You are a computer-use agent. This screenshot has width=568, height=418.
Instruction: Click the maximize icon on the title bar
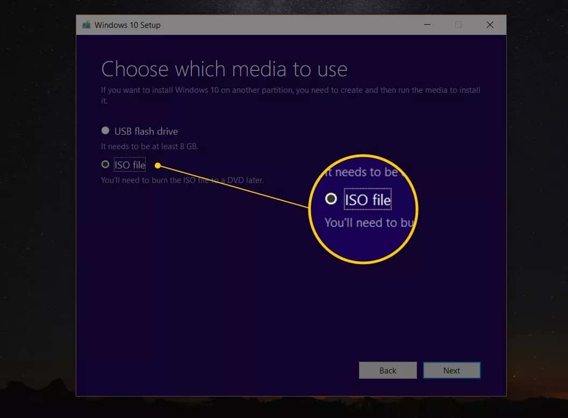click(458, 25)
